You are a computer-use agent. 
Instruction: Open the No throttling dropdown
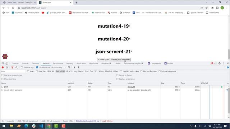tap(59, 67)
